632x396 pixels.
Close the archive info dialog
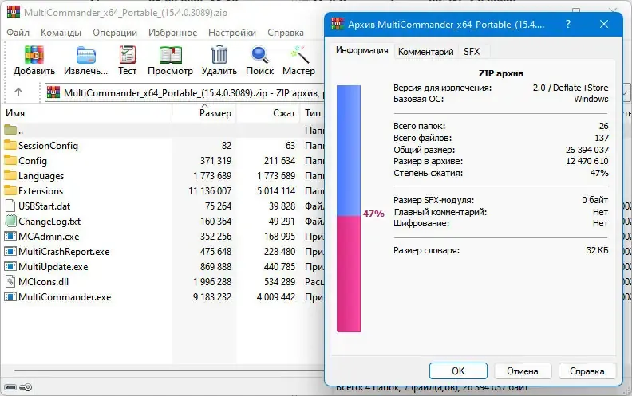tap(604, 24)
